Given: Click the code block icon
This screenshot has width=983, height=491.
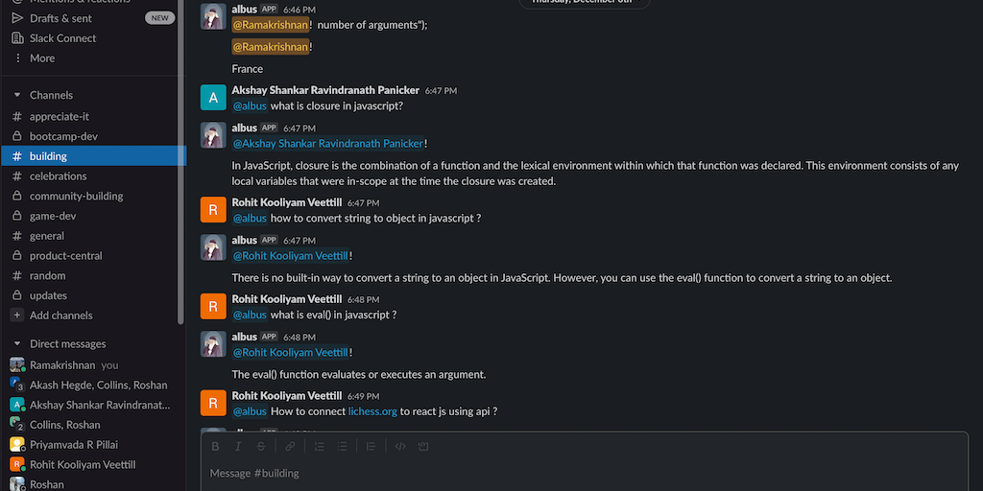Looking at the screenshot, I should pos(423,446).
